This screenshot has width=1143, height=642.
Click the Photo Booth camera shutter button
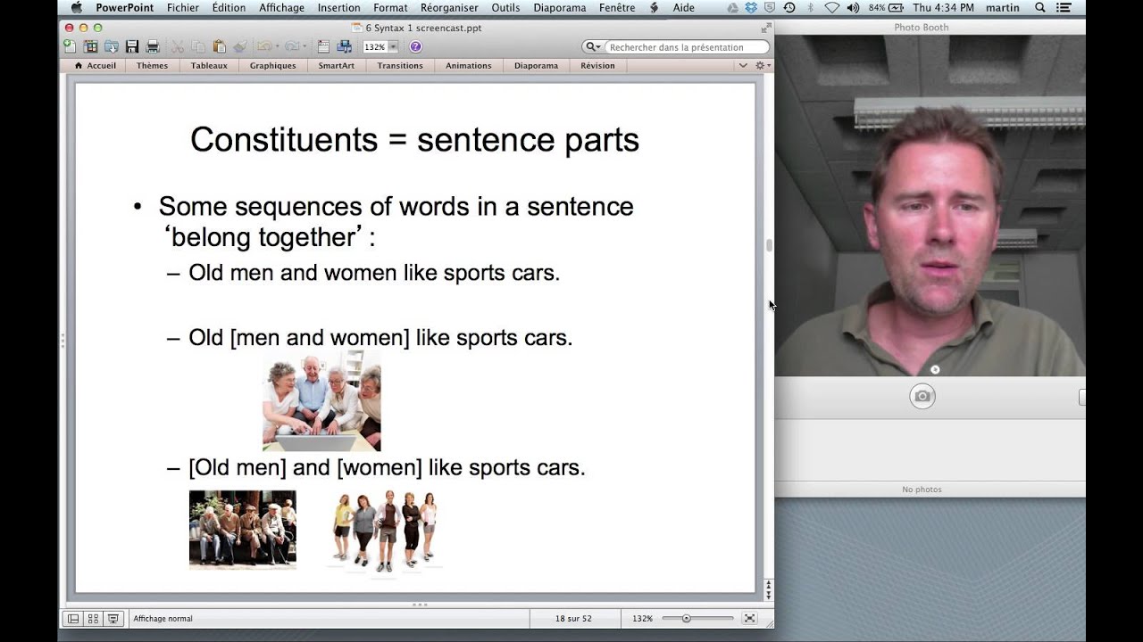point(922,396)
